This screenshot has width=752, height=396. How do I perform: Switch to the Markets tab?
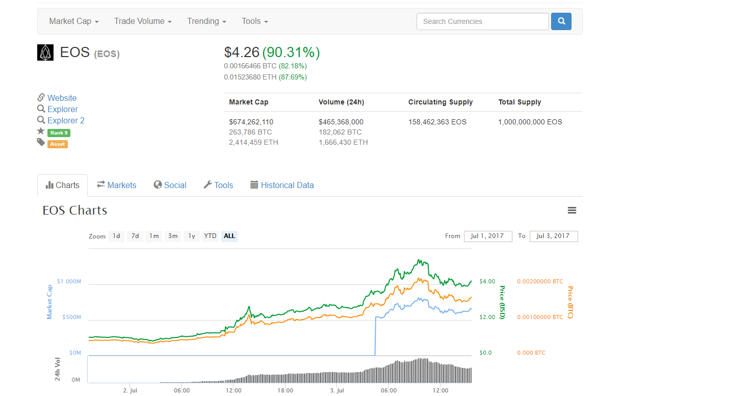tap(117, 186)
